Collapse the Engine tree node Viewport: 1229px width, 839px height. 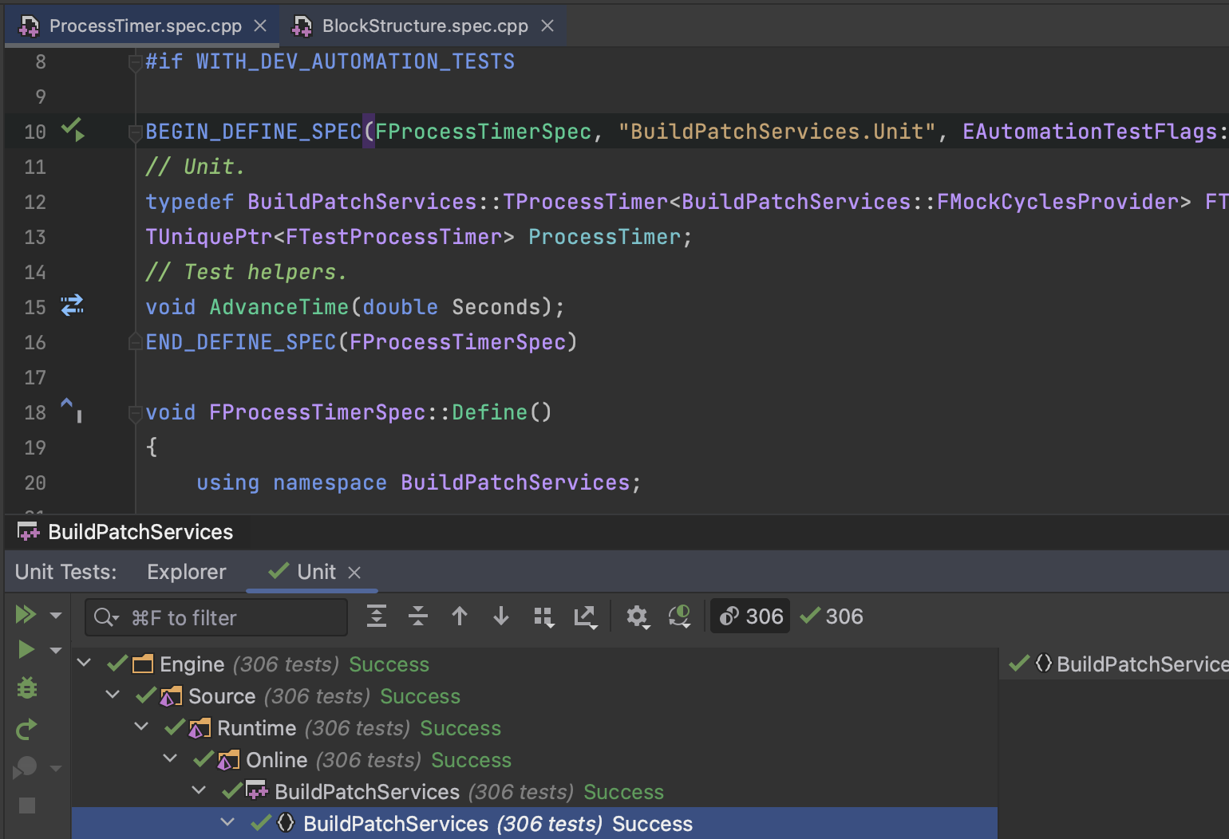84,664
